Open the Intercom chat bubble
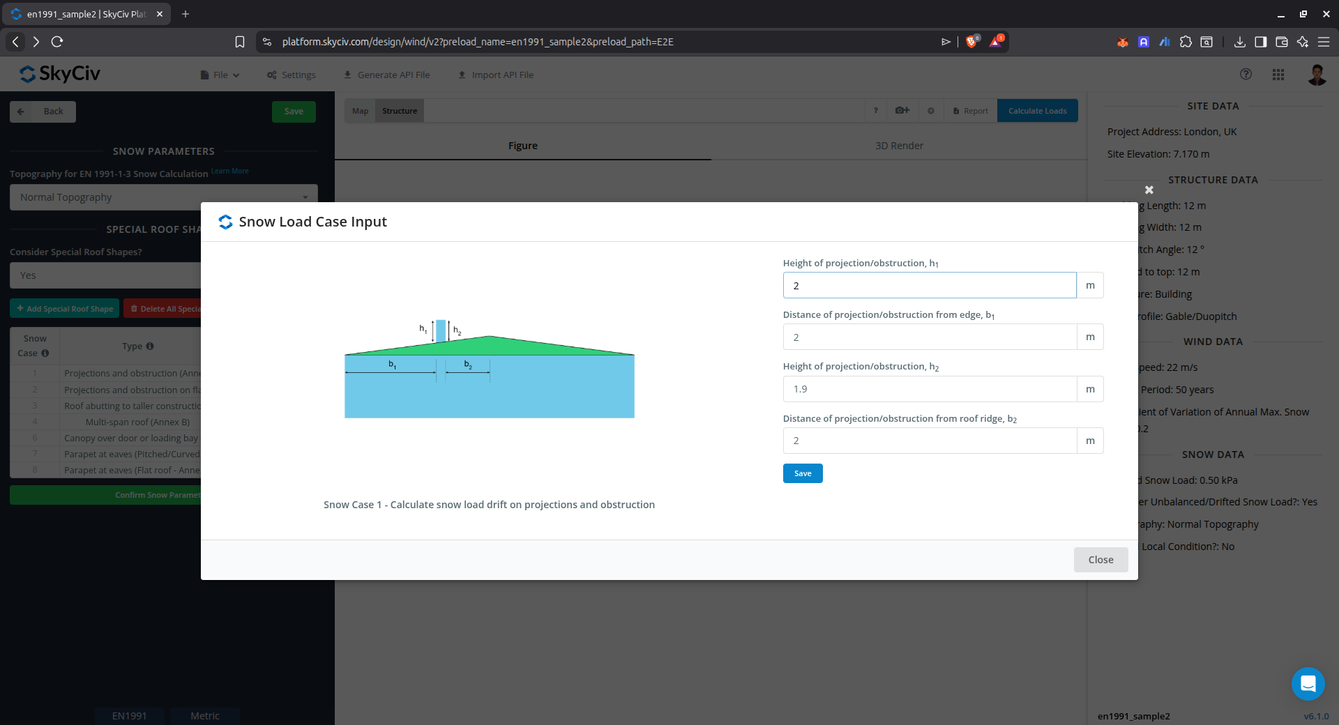The width and height of the screenshot is (1339, 725). [x=1308, y=684]
